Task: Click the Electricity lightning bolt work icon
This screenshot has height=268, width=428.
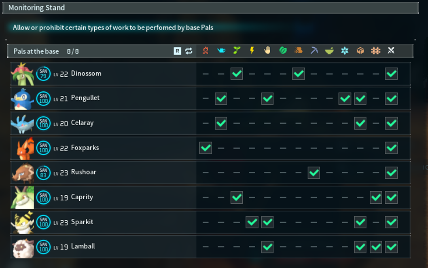Action: 252,51
